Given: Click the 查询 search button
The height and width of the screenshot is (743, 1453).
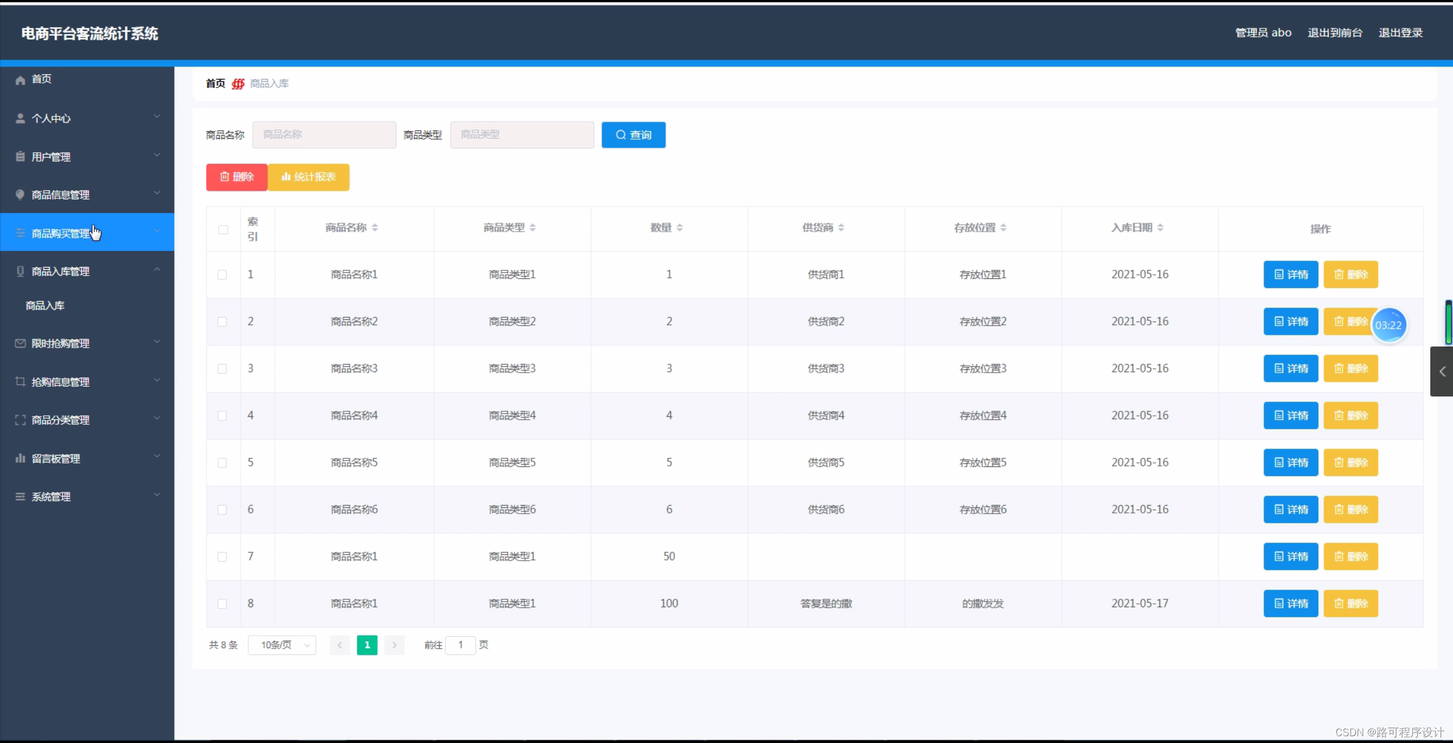Looking at the screenshot, I should [x=633, y=135].
